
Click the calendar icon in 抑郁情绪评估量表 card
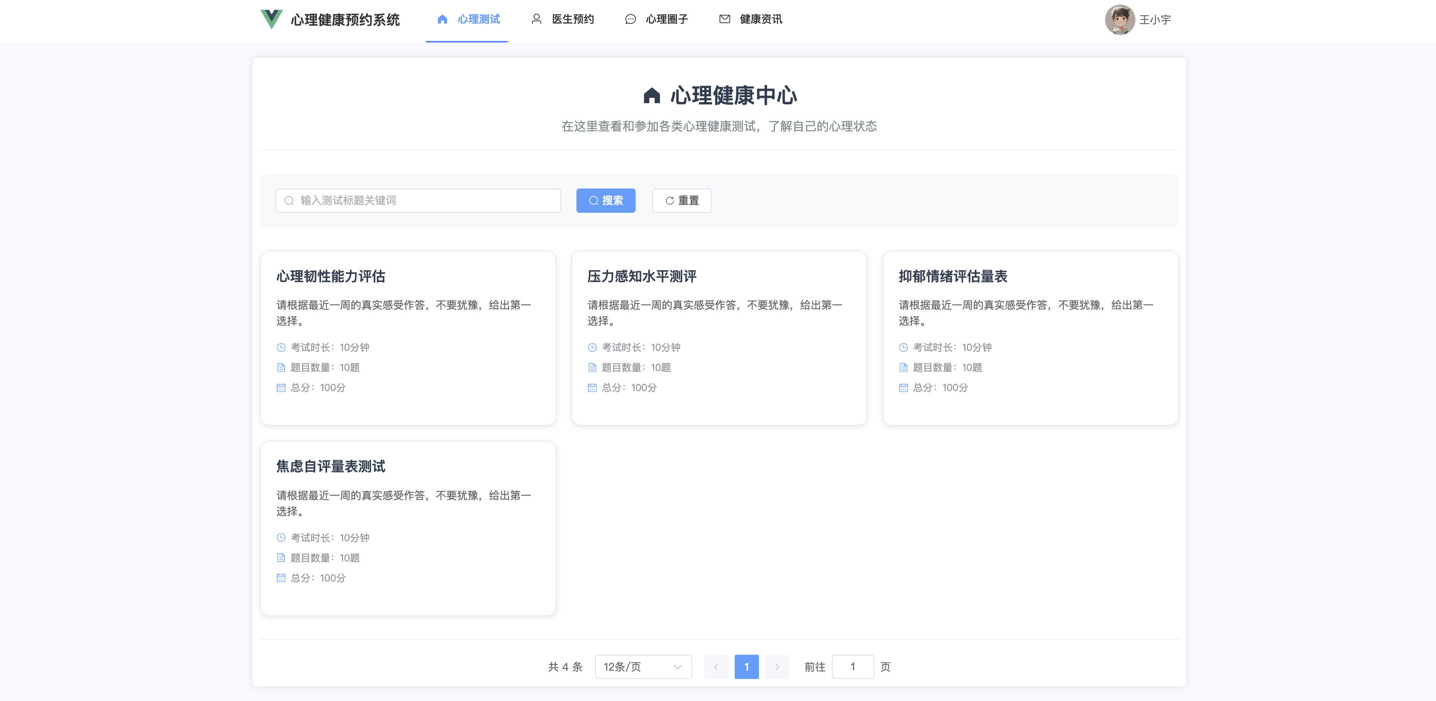(903, 388)
